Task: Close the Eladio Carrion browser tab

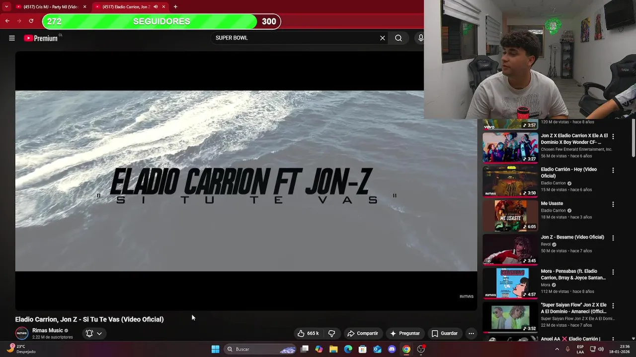Action: [x=163, y=7]
